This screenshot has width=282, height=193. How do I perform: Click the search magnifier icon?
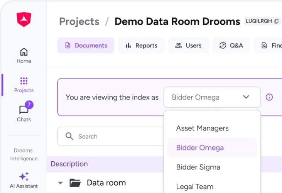pyautogui.click(x=69, y=136)
